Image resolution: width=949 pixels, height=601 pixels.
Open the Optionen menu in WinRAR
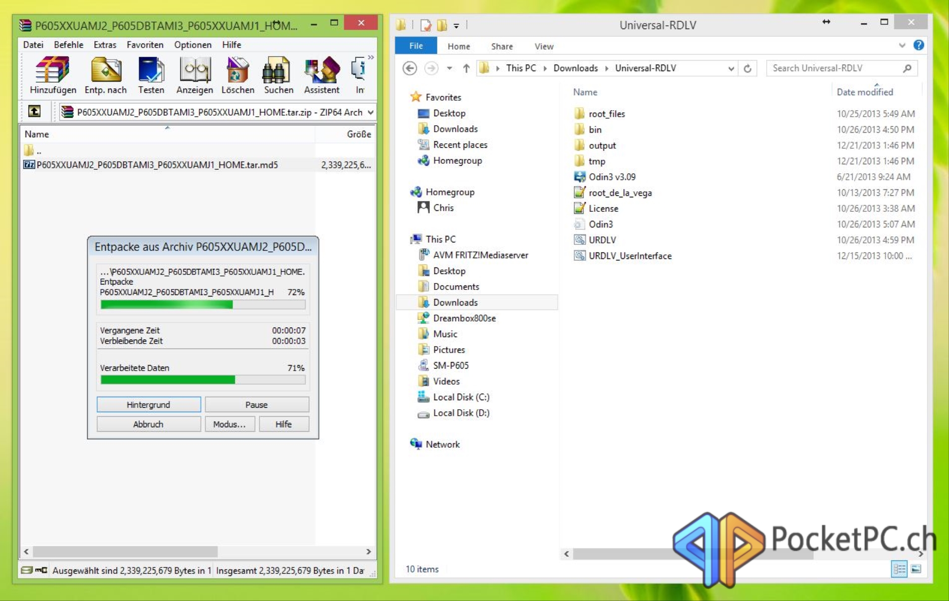[x=193, y=45]
